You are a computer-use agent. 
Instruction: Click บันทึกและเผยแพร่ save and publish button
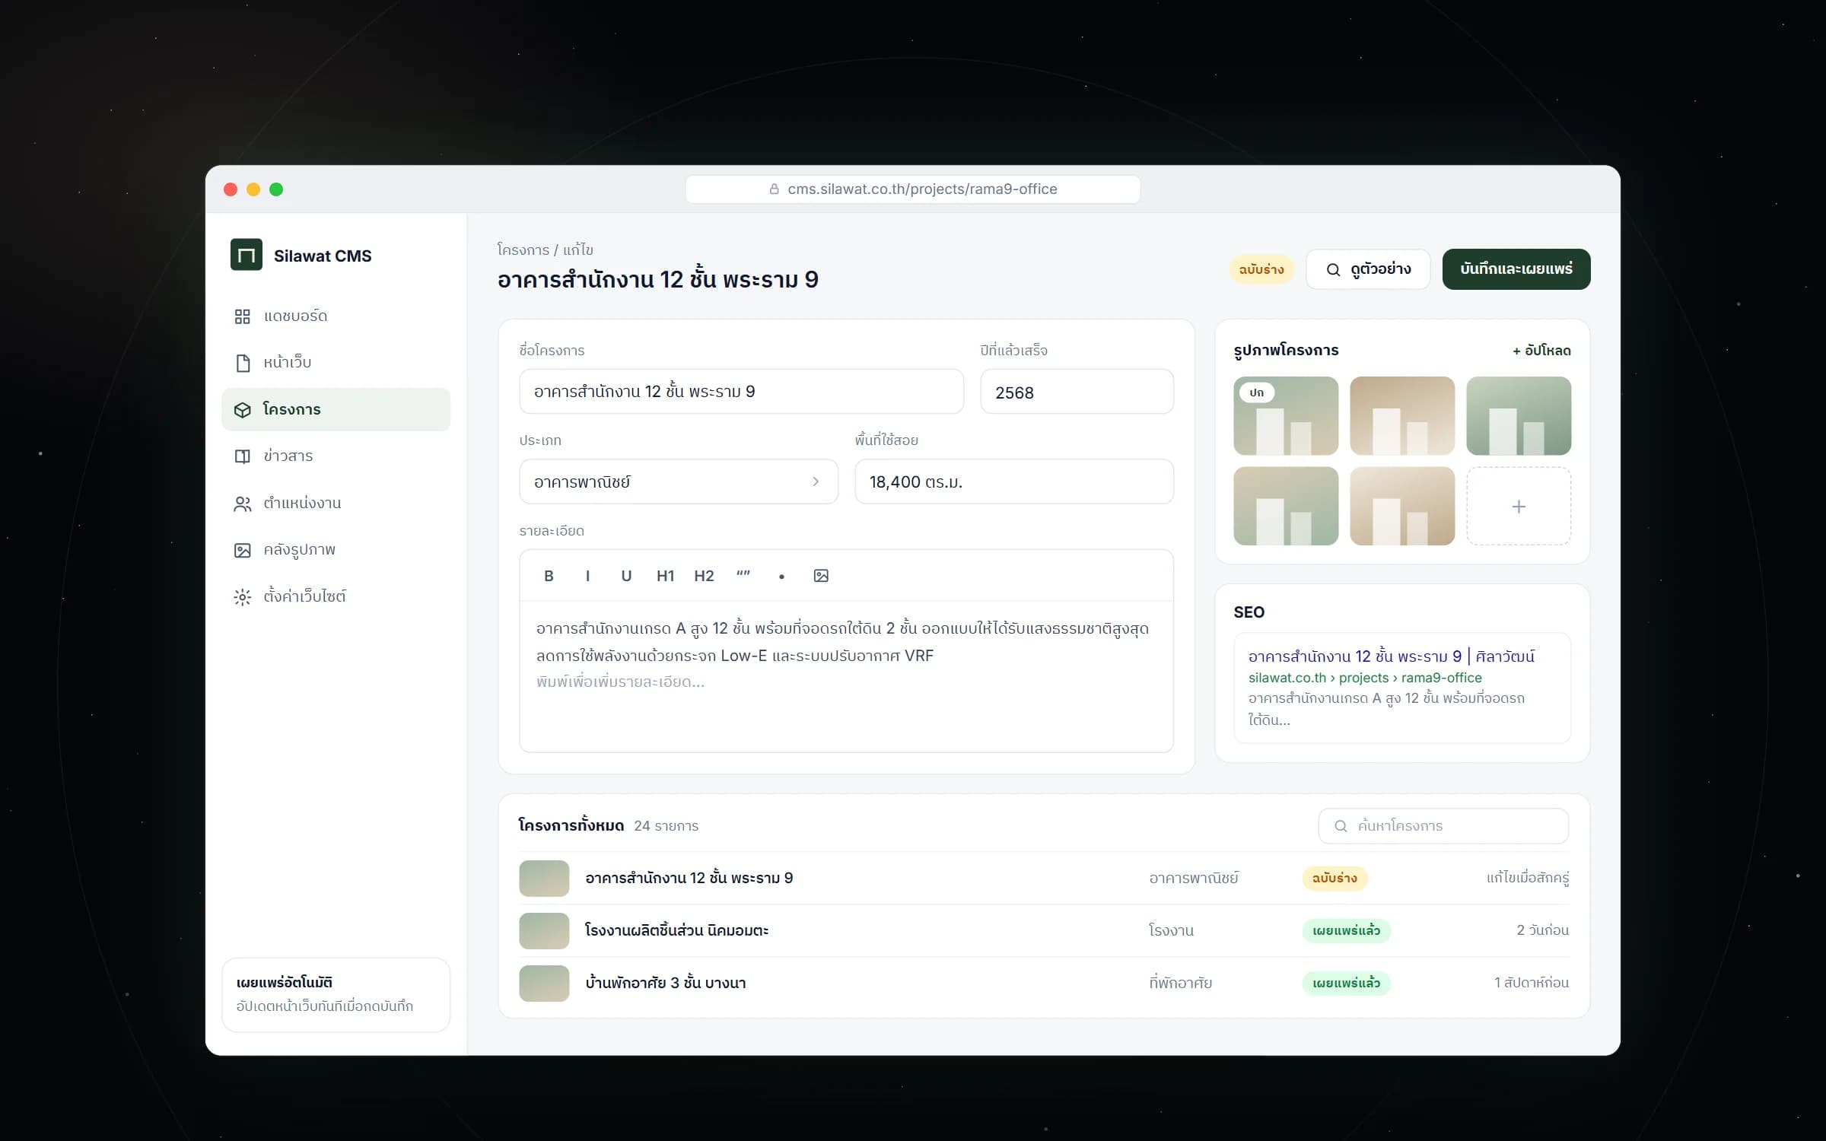point(1516,269)
